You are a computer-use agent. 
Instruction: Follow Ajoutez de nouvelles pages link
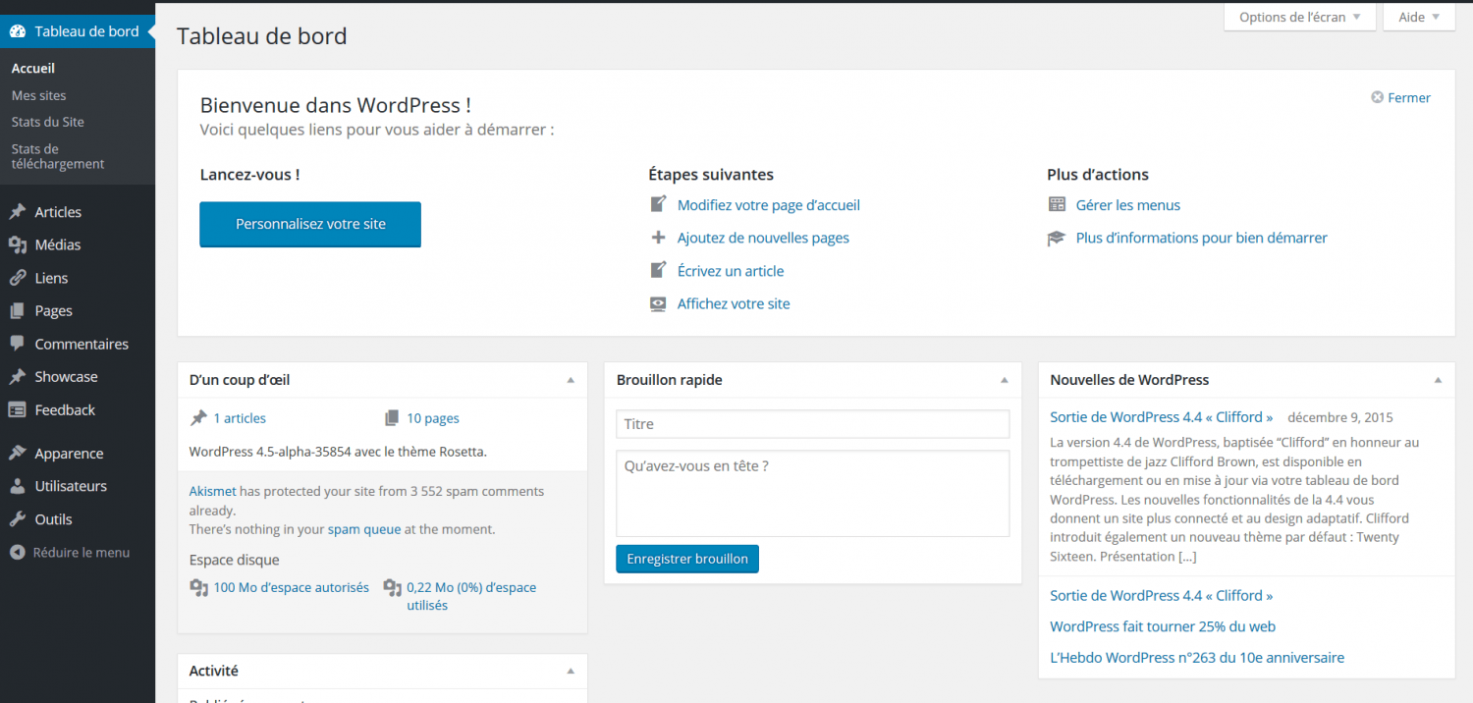point(763,238)
